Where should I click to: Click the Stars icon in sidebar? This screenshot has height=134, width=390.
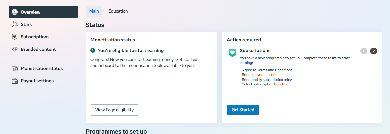tap(15, 24)
